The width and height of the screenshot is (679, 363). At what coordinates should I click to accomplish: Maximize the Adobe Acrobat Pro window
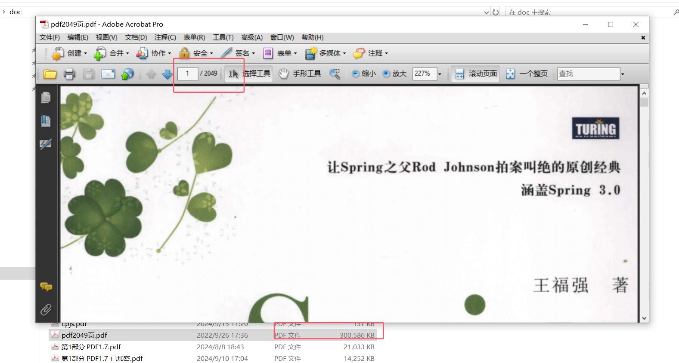pos(611,24)
